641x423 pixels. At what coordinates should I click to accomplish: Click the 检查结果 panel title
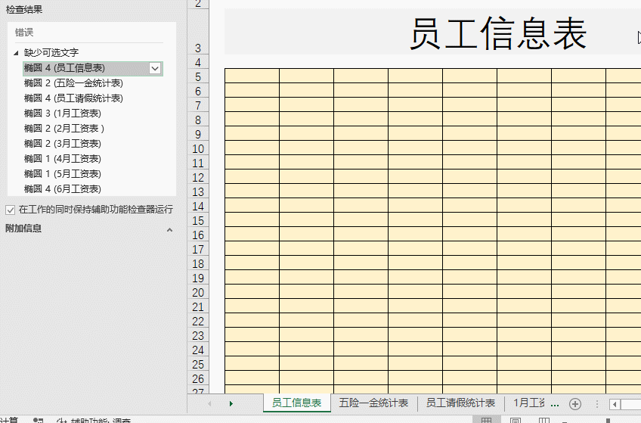point(24,9)
